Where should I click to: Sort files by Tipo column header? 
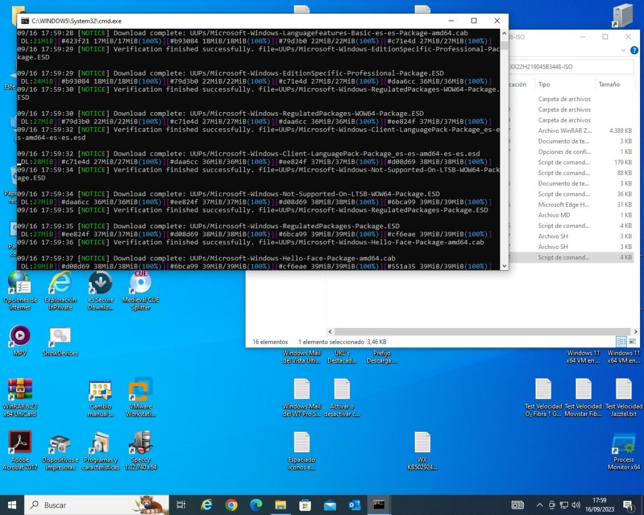(544, 84)
